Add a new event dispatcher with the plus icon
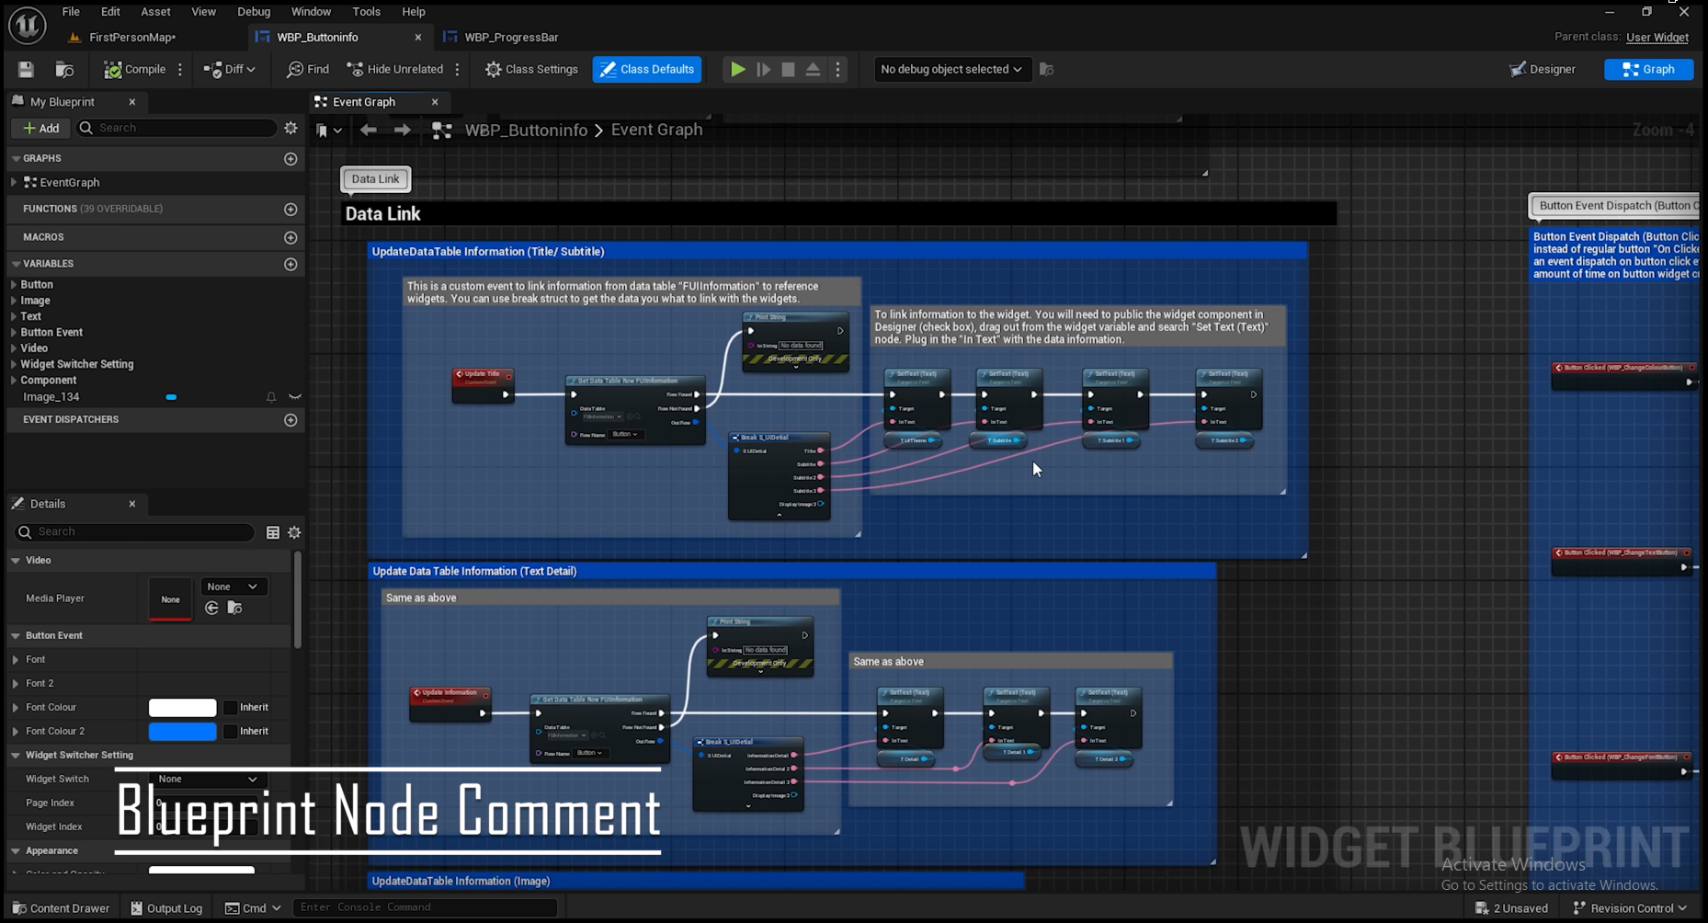 [x=290, y=420]
